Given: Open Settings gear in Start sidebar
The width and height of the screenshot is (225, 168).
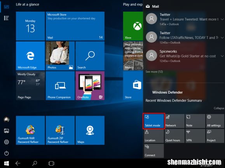Looking at the screenshot, I should (x=7, y=142).
